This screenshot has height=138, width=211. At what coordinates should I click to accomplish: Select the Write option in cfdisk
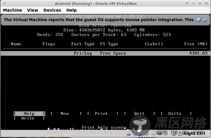click(x=29, y=118)
